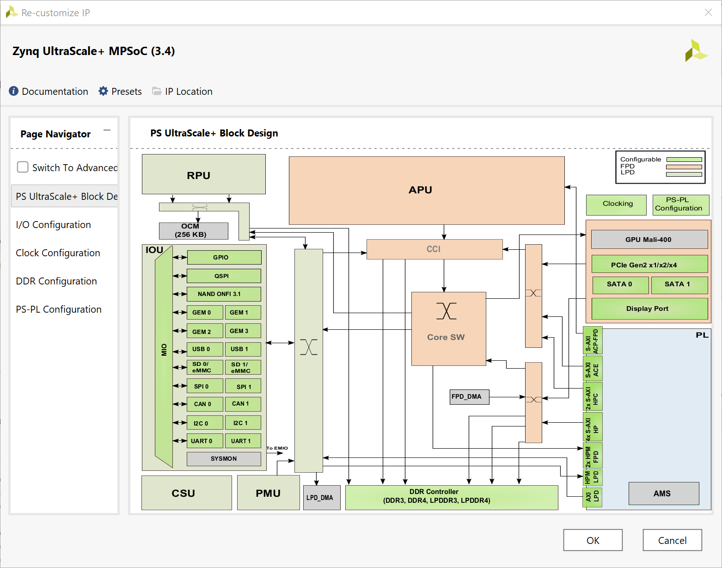Click the RPU block
722x568 pixels.
(204, 174)
